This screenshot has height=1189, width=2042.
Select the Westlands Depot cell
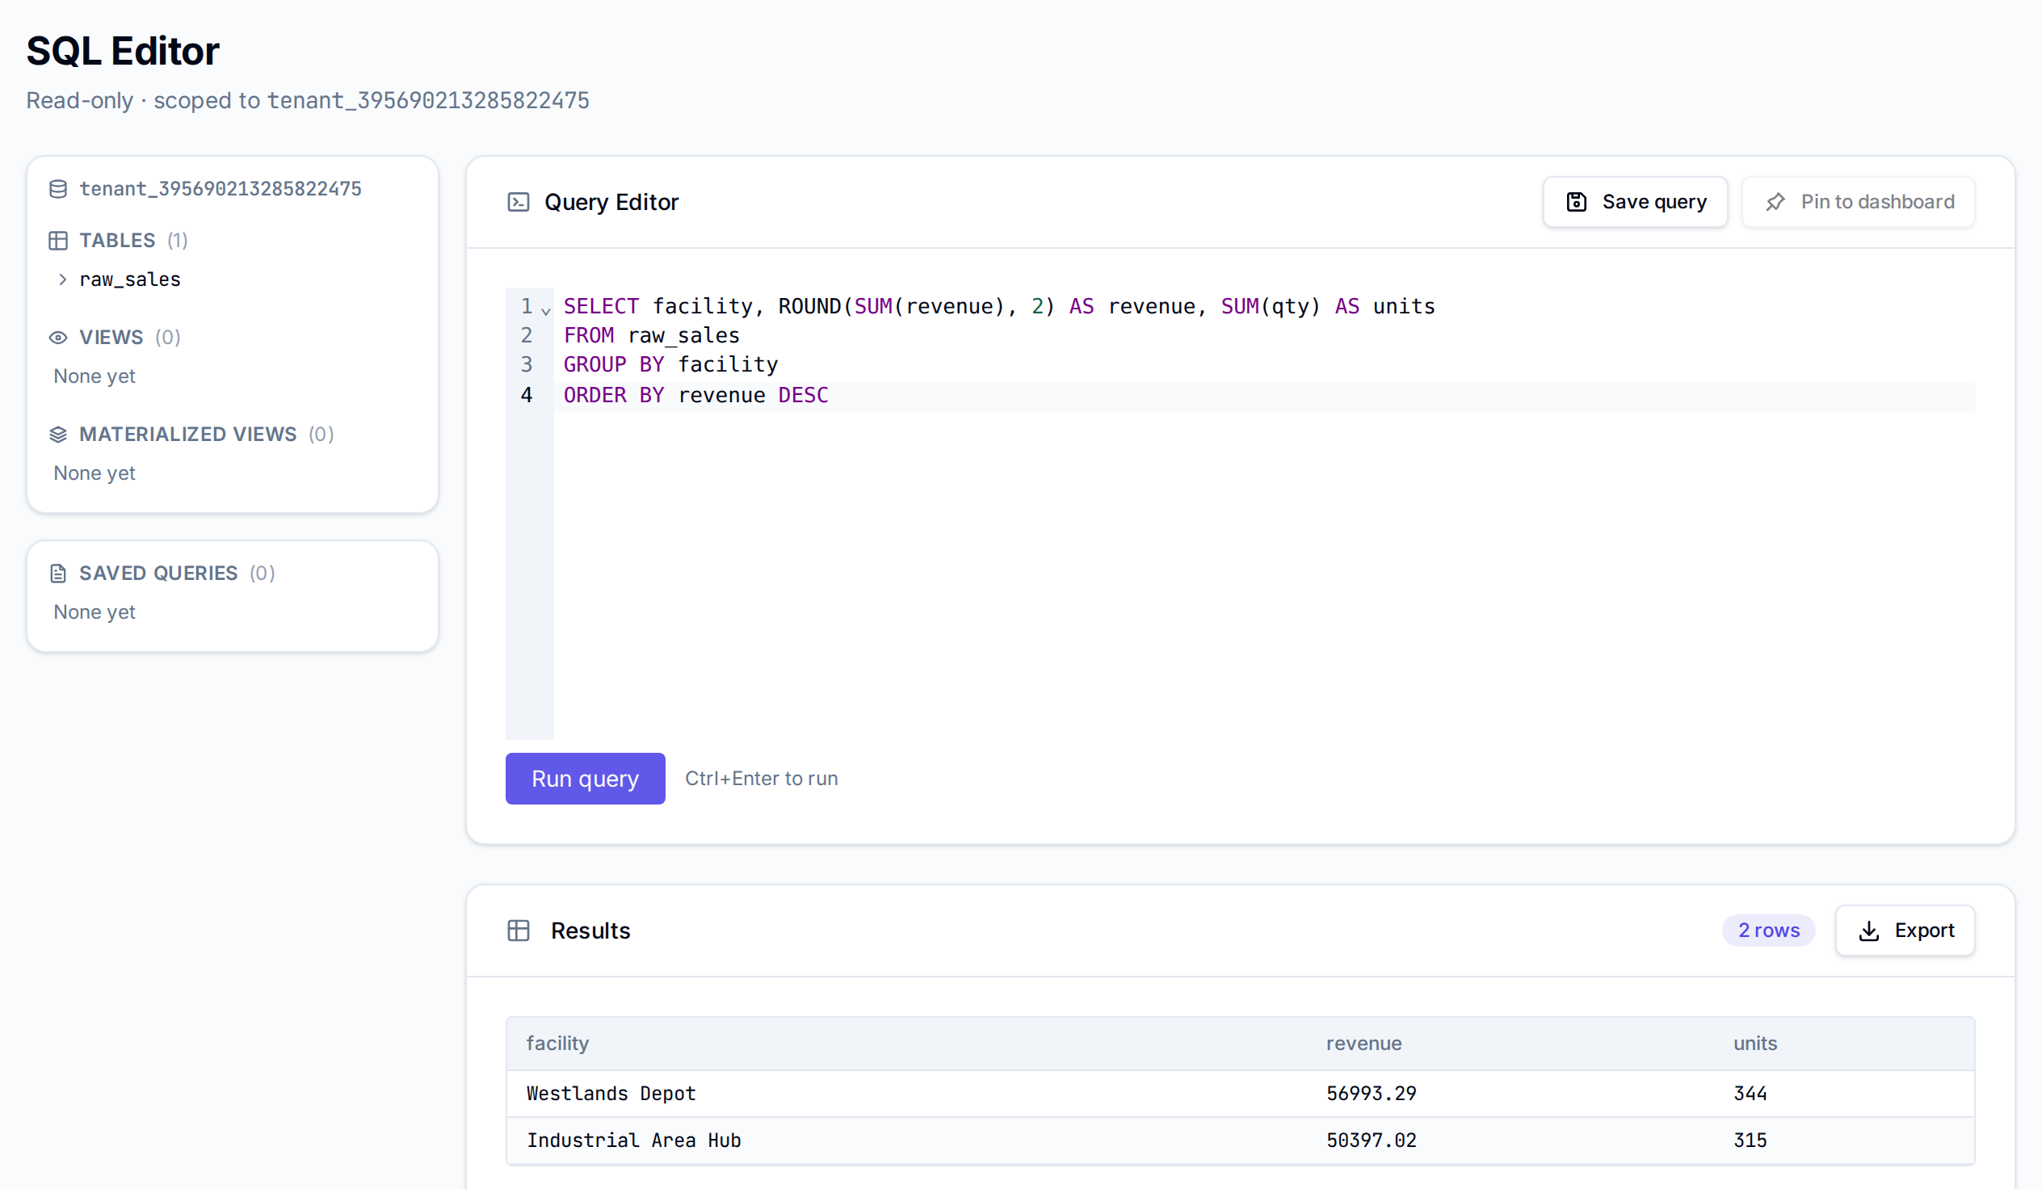[611, 1094]
